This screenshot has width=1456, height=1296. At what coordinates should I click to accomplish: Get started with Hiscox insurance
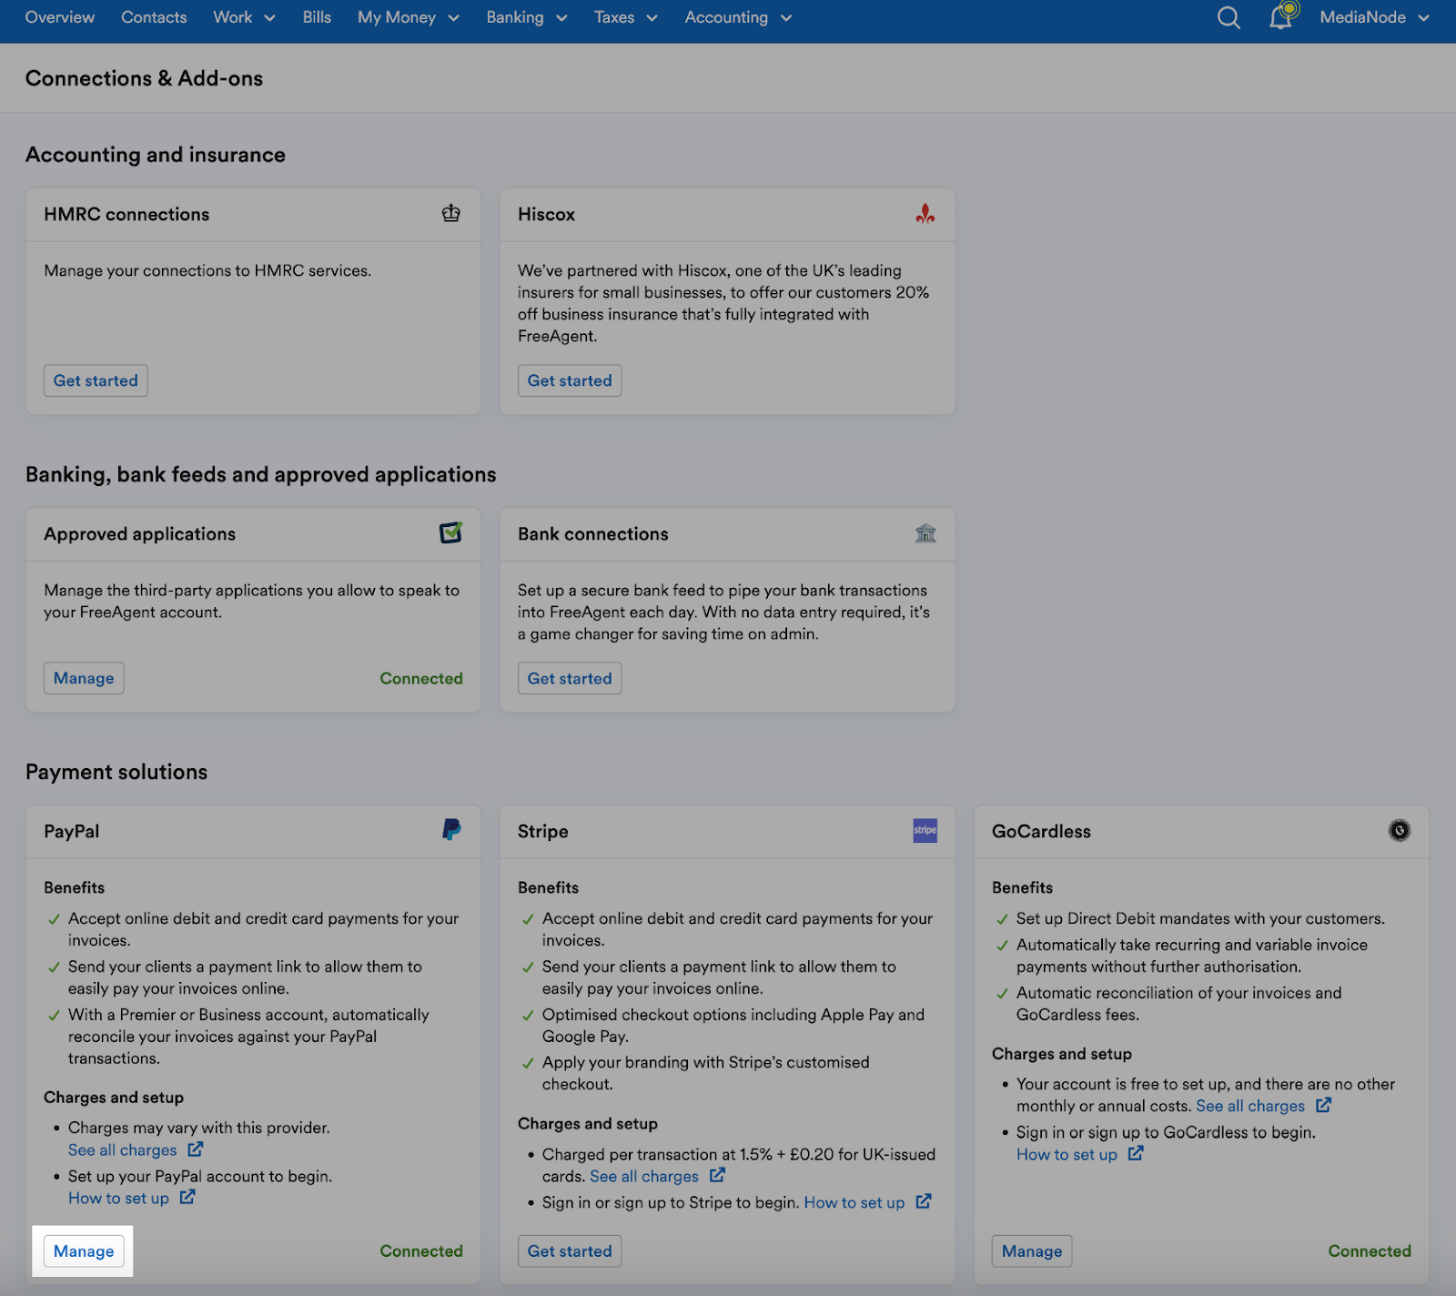click(x=570, y=380)
